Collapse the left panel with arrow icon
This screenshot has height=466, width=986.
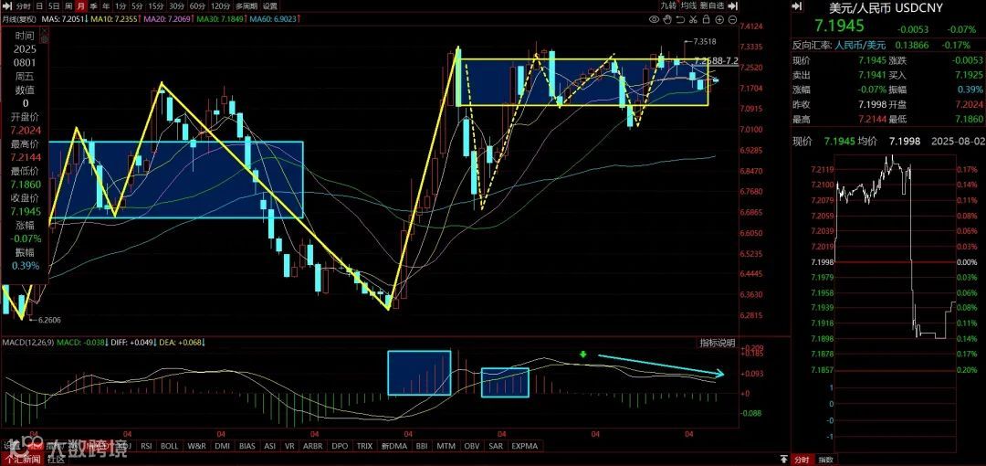click(7, 6)
